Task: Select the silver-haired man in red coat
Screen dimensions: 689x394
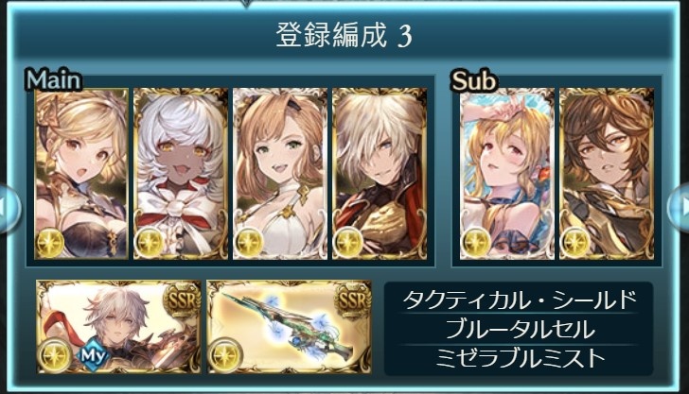Action: point(380,174)
